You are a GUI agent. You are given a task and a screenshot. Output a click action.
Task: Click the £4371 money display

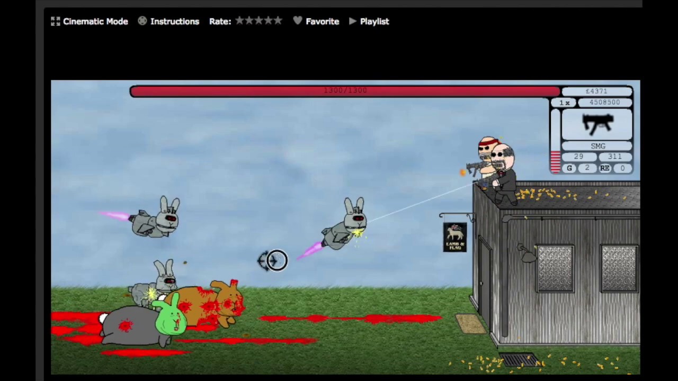[597, 91]
